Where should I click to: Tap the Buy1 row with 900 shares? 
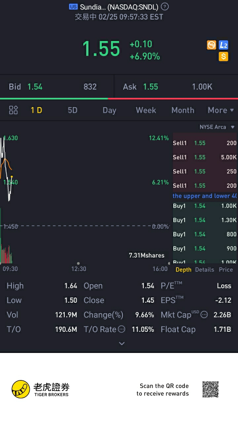pos(205,249)
